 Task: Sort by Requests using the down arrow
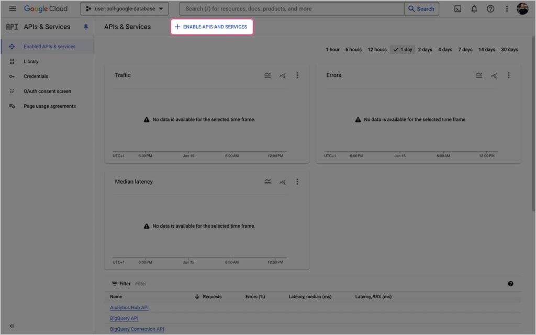click(x=197, y=297)
